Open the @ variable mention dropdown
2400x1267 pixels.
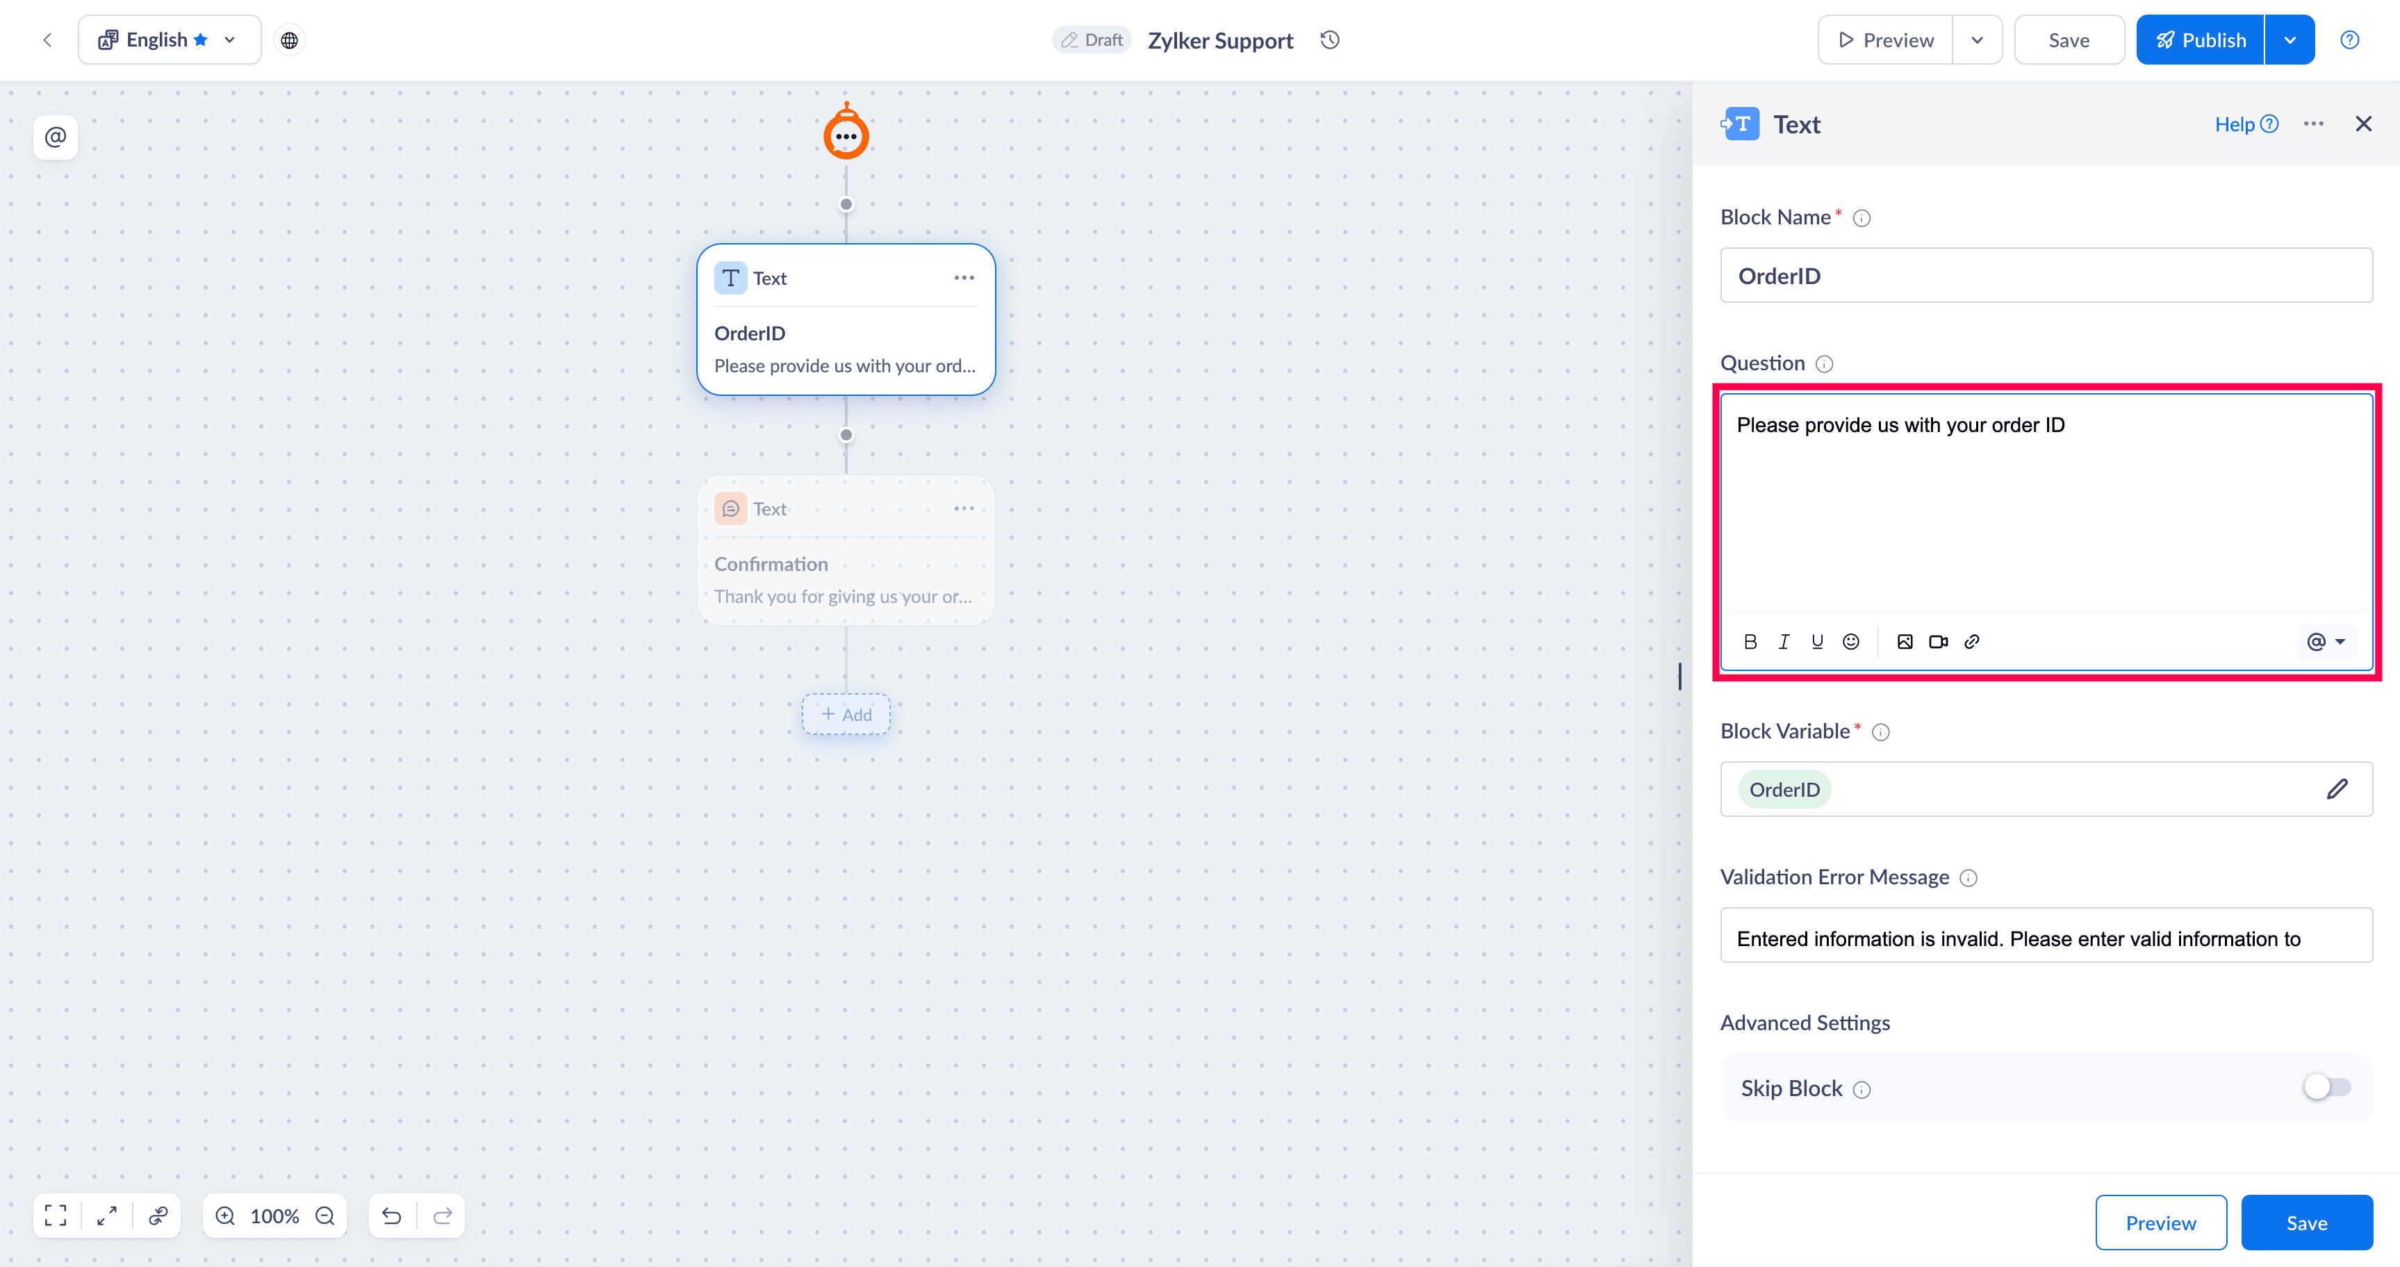pos(2324,641)
